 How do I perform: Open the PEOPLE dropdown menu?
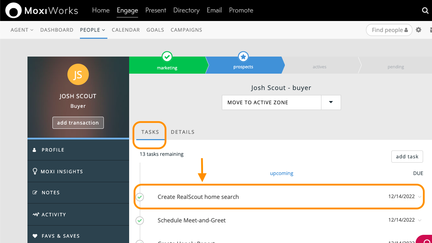(x=93, y=30)
